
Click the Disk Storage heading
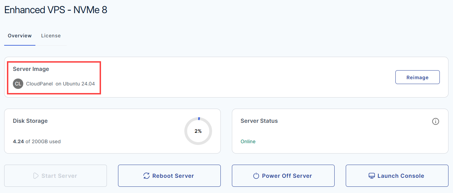tap(30, 121)
